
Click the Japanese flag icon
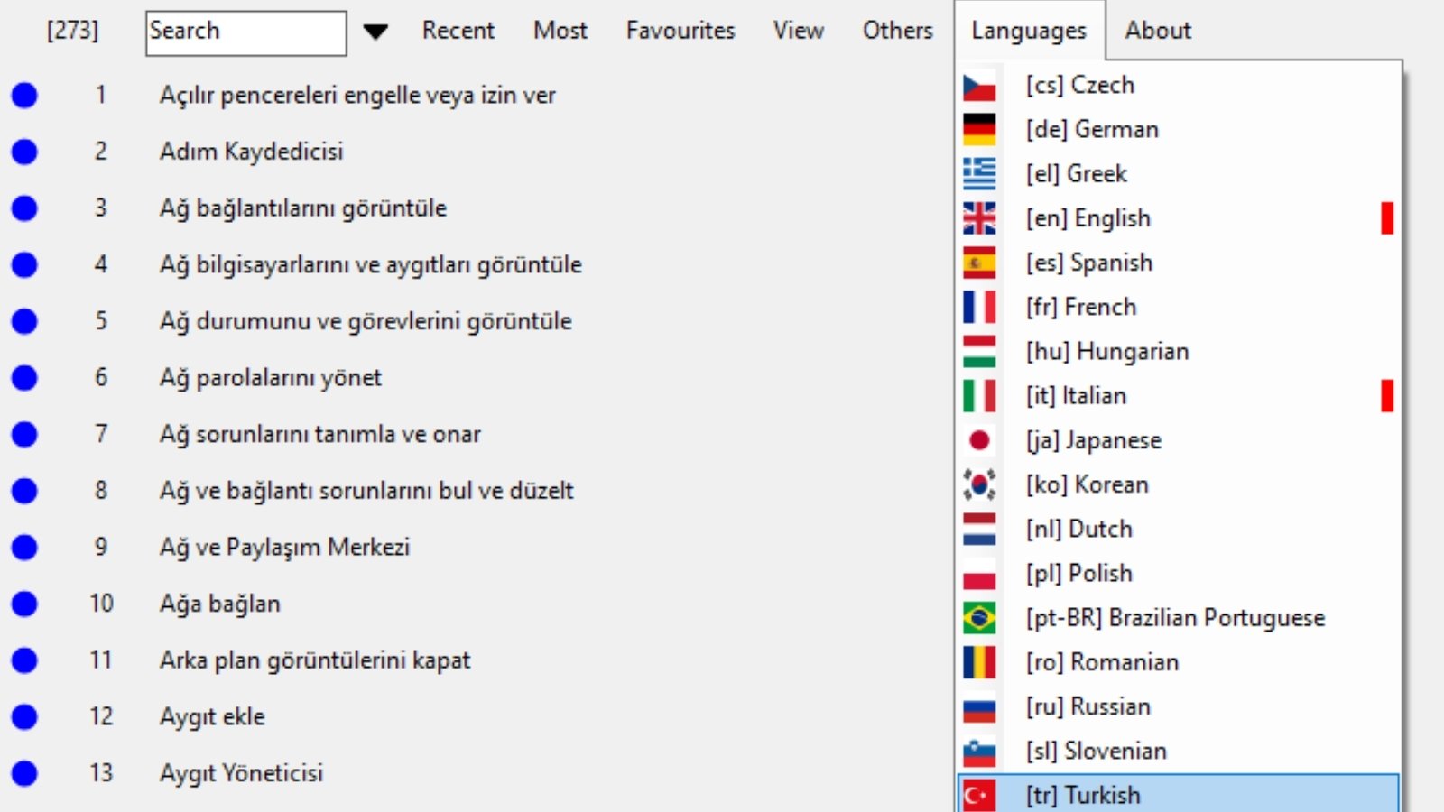tap(979, 440)
